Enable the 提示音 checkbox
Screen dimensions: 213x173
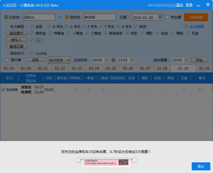(7, 60)
